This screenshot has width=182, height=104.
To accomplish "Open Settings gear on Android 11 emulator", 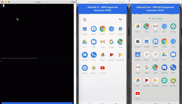I will pos(85,68).
